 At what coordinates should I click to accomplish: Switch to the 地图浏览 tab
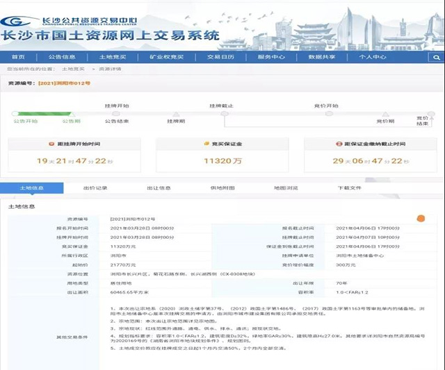[285, 188]
